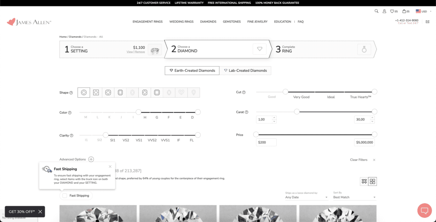Click the phone number +1-412-314-9060
The width and height of the screenshot is (436, 222).
point(407,20)
